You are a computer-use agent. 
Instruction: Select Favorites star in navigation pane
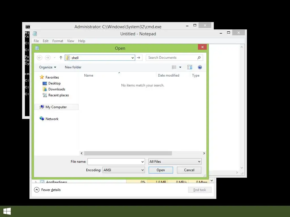[x=42, y=77]
